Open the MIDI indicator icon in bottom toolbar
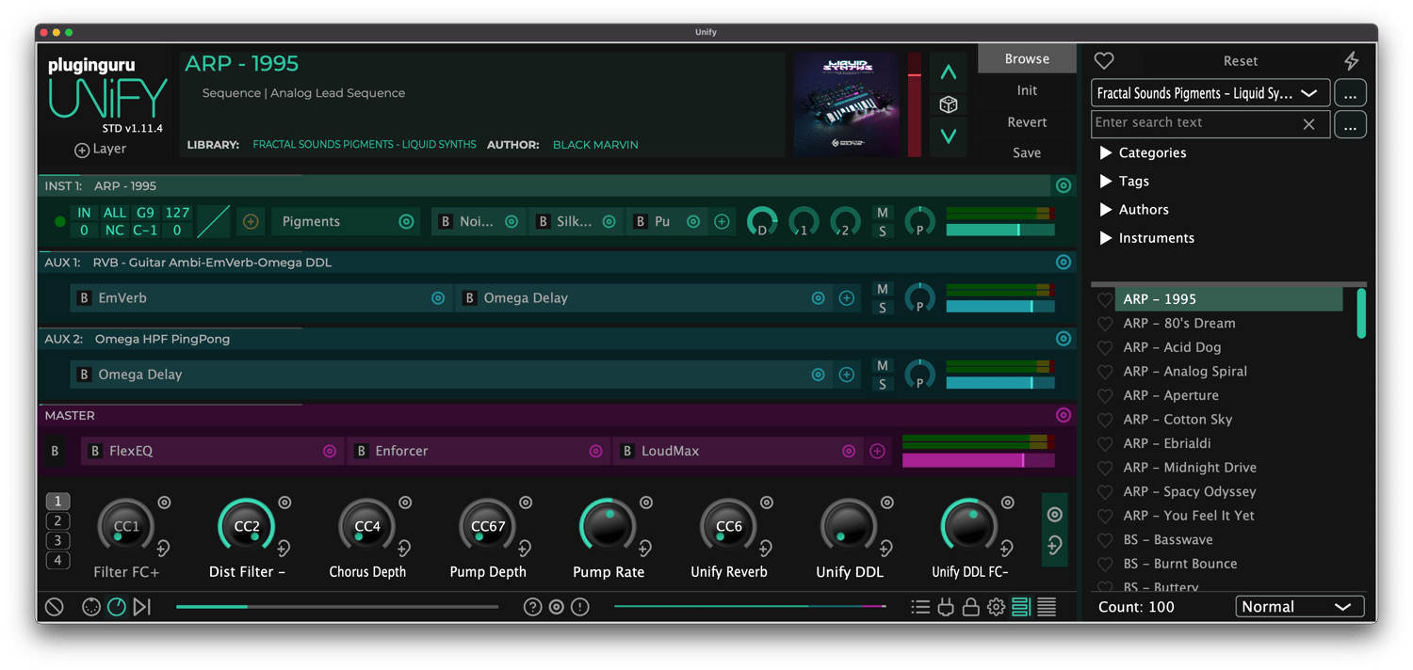 91,607
